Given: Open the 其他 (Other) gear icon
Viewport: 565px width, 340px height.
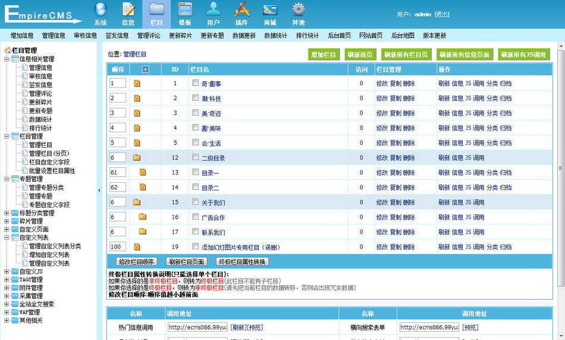Looking at the screenshot, I should 298,10.
